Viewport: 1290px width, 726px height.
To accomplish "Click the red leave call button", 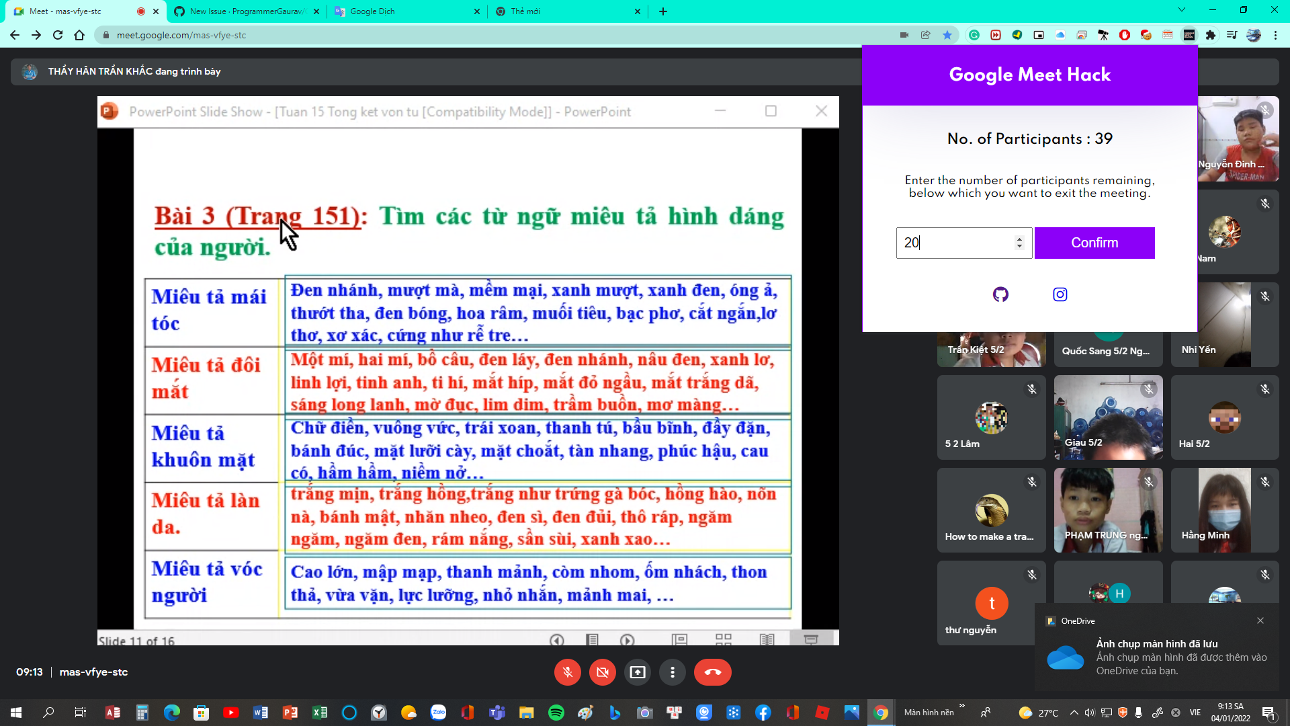I will [x=712, y=672].
